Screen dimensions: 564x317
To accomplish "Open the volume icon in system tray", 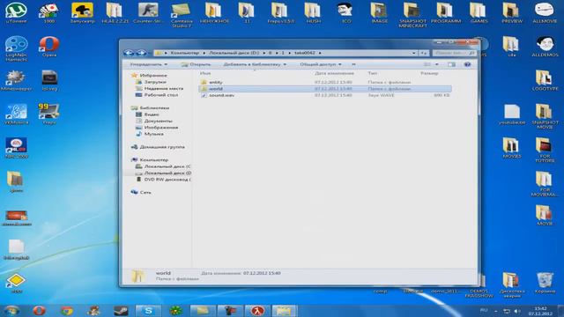I will [x=517, y=311].
